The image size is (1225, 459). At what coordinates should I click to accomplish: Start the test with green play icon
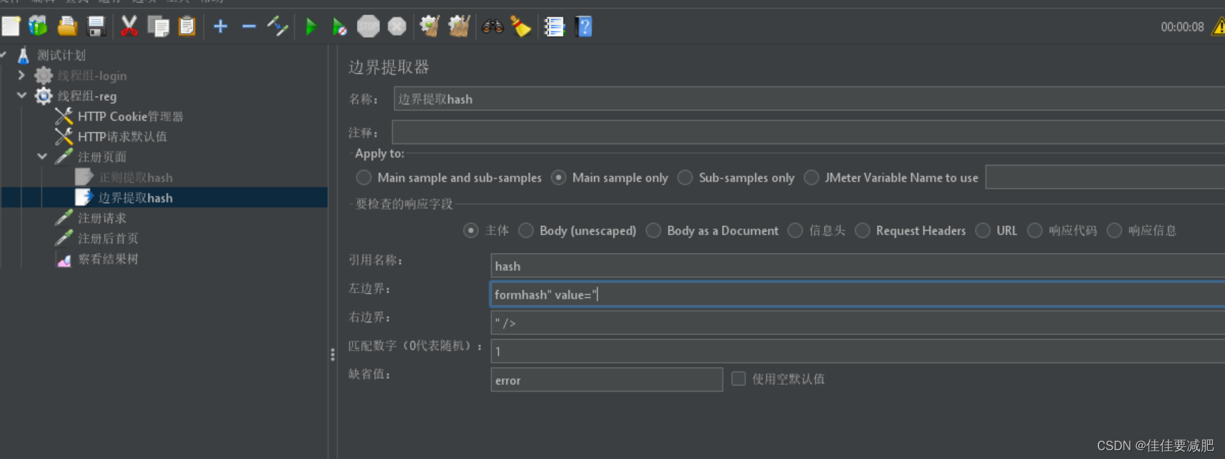311,26
